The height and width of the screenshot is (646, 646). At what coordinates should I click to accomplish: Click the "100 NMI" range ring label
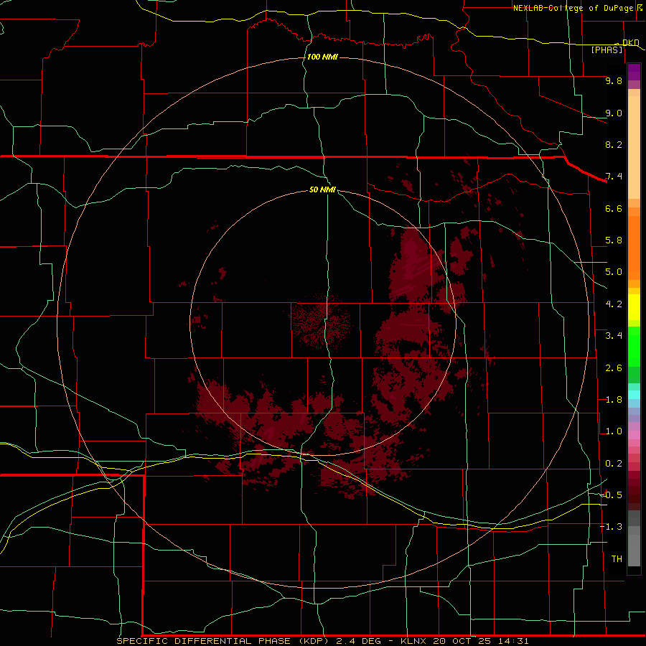(x=322, y=57)
